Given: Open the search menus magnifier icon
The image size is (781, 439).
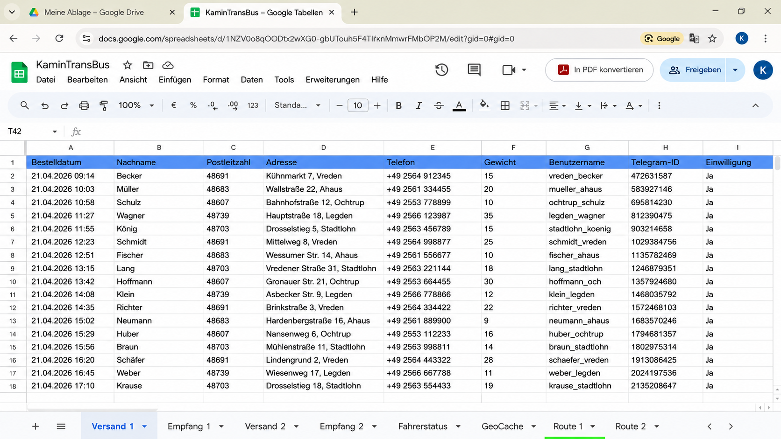Looking at the screenshot, I should pos(25,105).
